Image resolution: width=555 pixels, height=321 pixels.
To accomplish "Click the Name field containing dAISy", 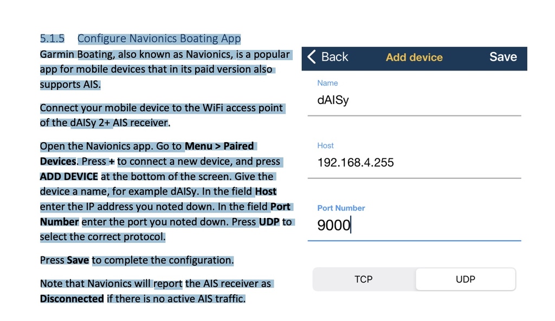I will 414,100.
